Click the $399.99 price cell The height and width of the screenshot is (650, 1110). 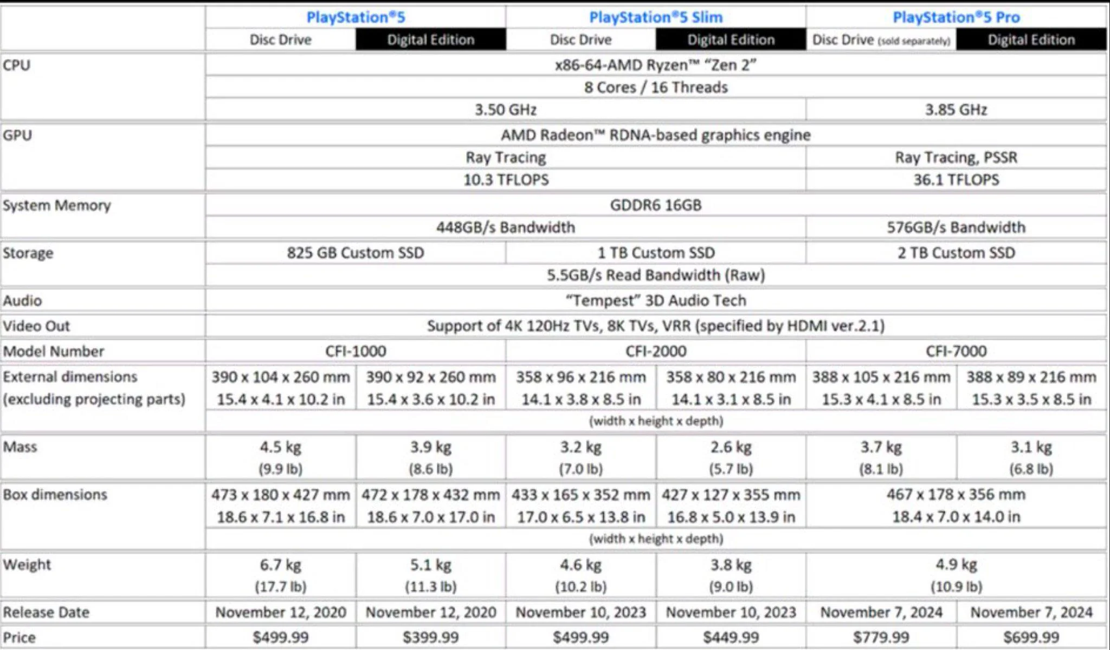point(431,636)
